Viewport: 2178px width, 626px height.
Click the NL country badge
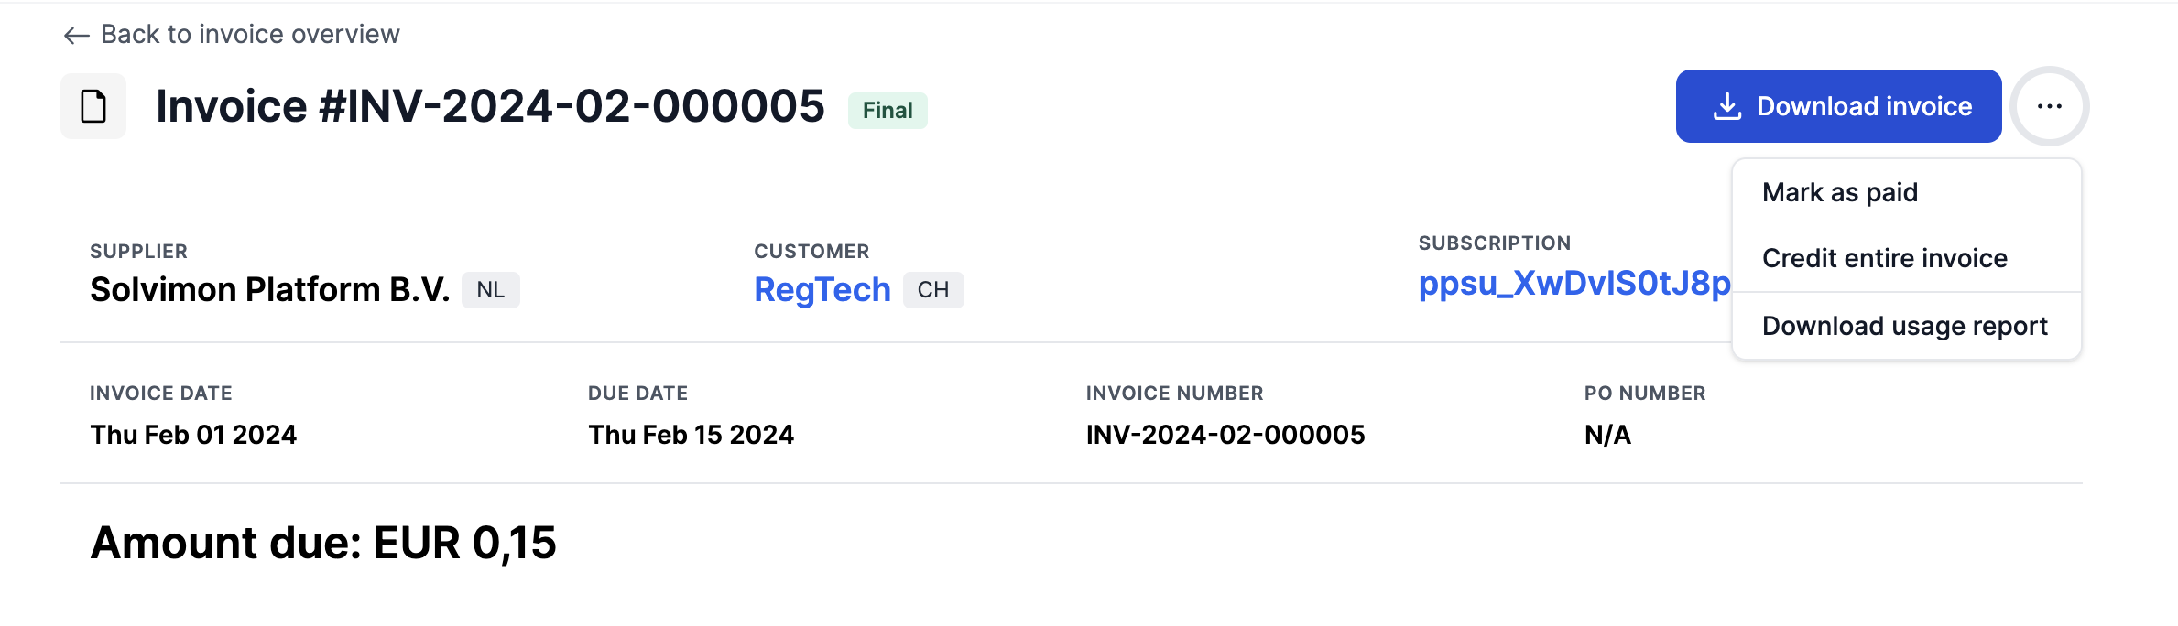click(x=490, y=290)
